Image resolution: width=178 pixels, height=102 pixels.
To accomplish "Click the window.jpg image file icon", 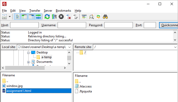I will 4,86.
